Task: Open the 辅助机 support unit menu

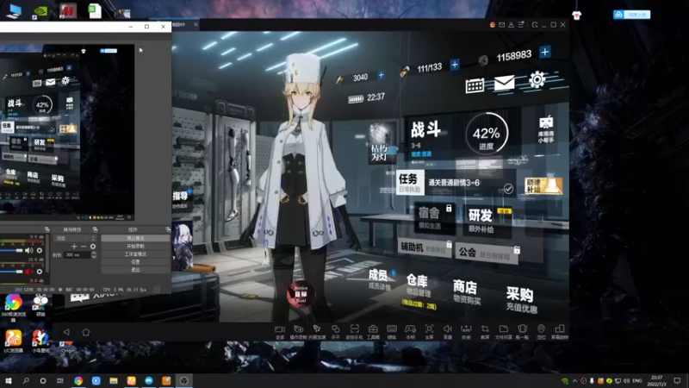Action: (425, 247)
